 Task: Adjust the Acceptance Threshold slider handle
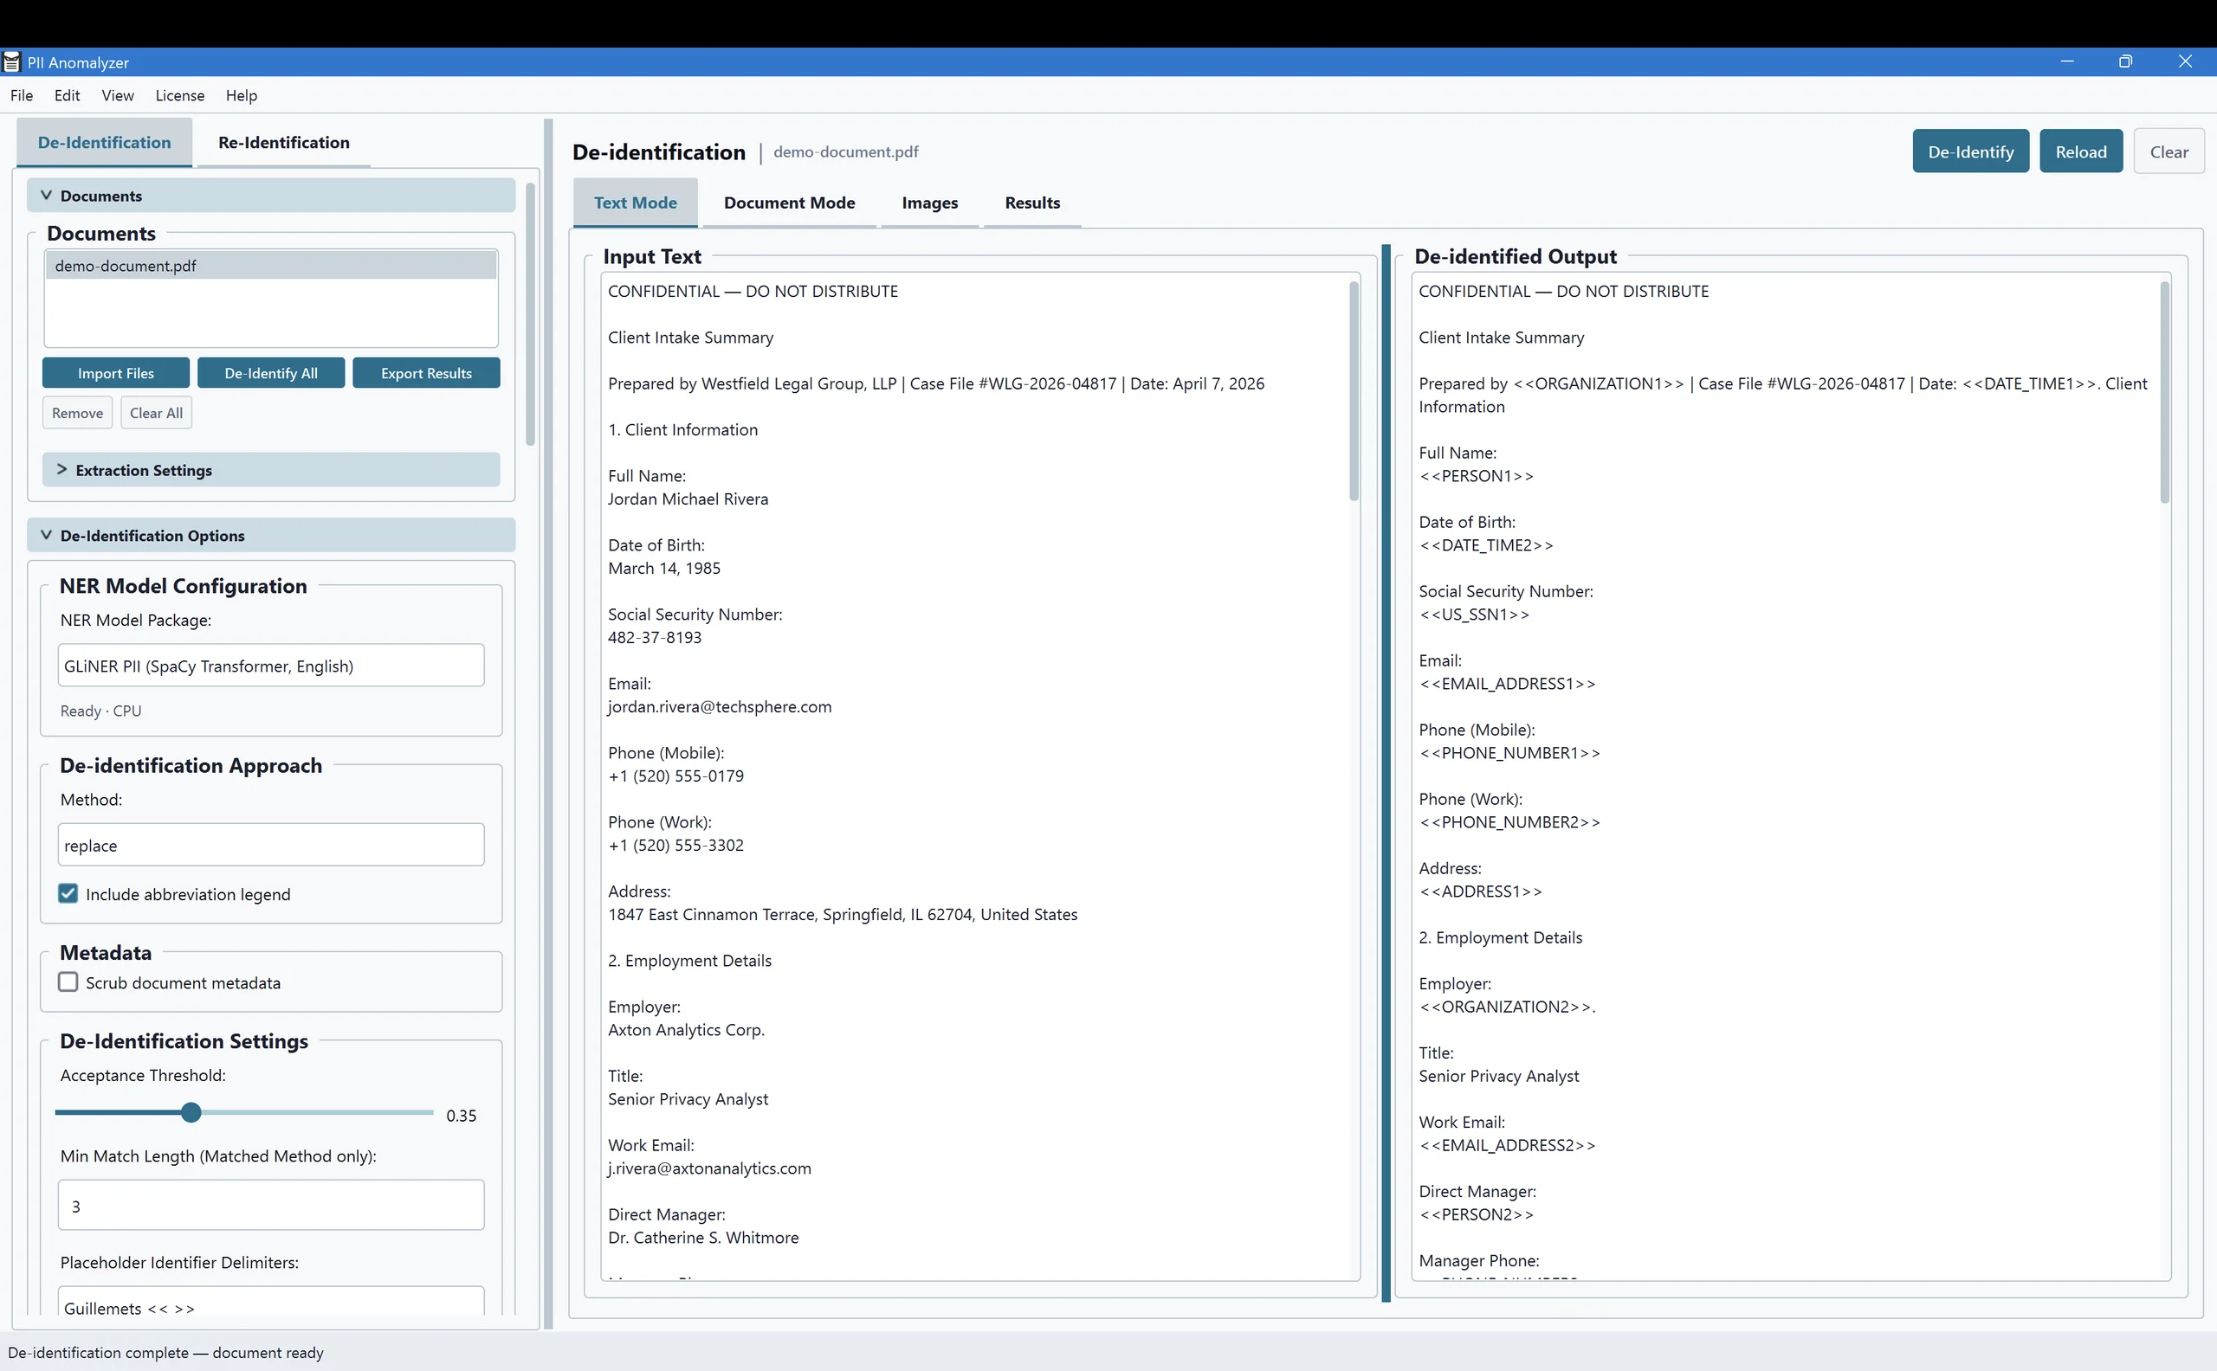point(191,1112)
